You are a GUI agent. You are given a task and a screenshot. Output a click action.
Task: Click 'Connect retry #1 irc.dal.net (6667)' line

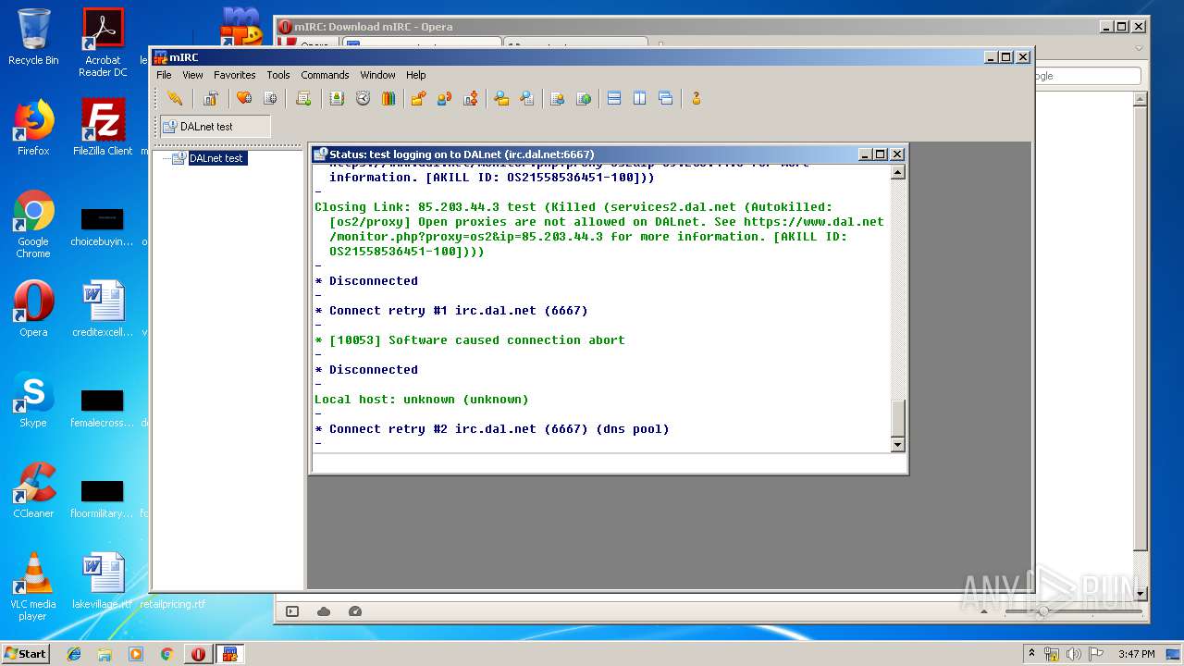point(450,311)
